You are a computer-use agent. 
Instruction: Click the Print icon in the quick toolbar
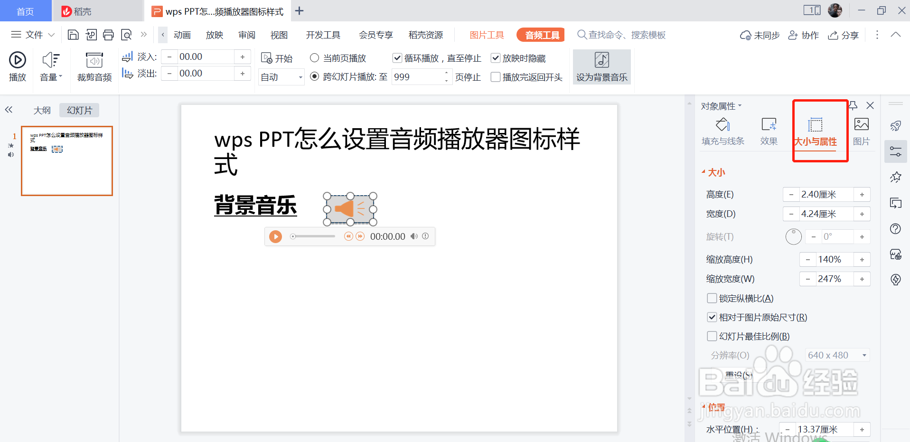point(108,35)
